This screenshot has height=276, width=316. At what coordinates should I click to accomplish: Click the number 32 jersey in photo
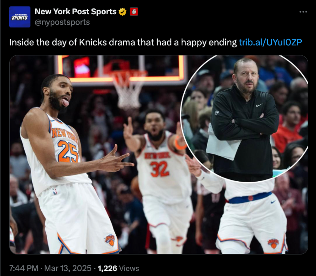(x=160, y=169)
